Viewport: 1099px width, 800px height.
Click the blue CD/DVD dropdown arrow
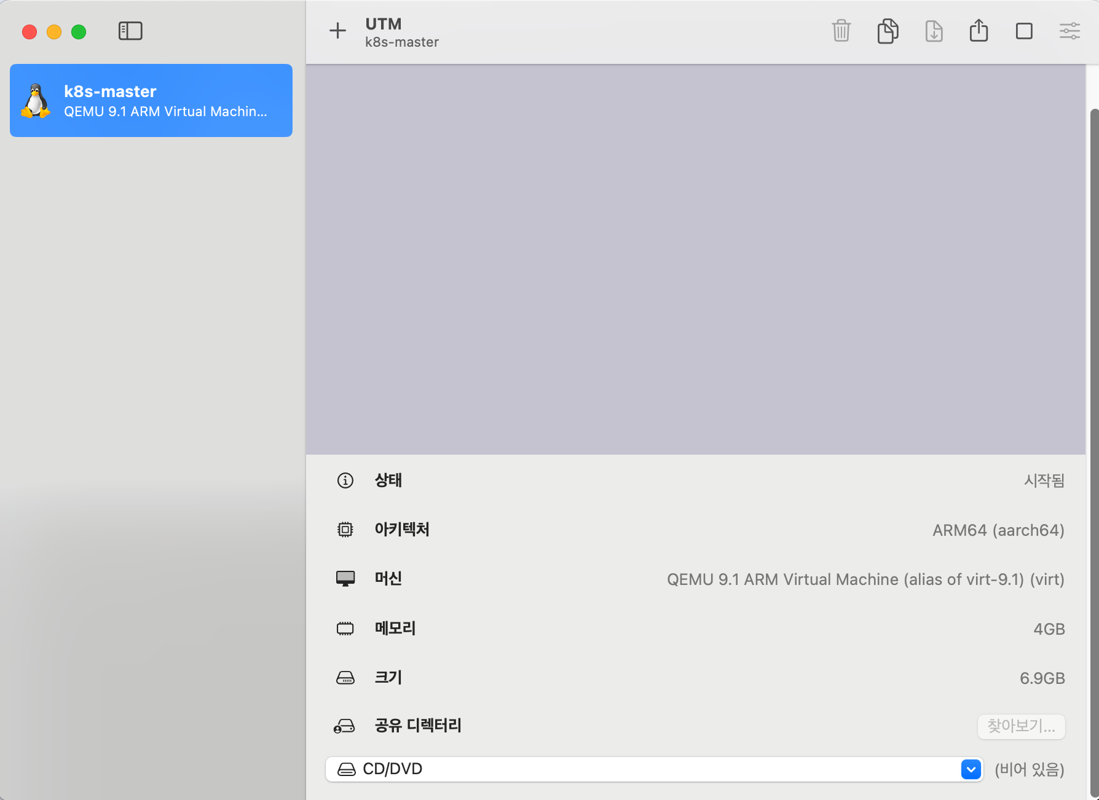(971, 769)
